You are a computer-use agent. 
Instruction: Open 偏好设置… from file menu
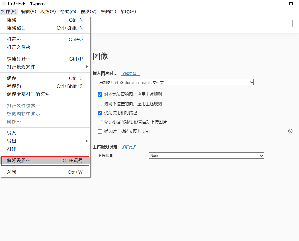45,161
